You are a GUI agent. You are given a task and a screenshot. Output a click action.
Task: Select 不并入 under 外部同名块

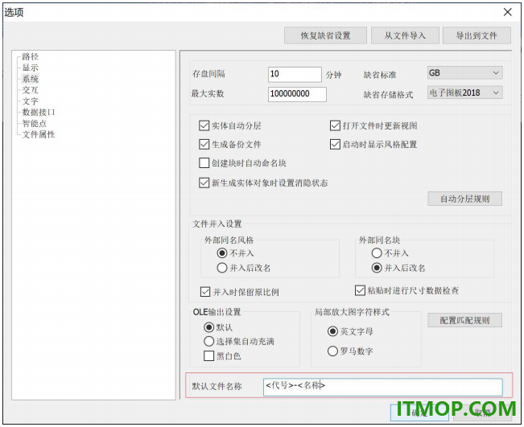coord(377,253)
